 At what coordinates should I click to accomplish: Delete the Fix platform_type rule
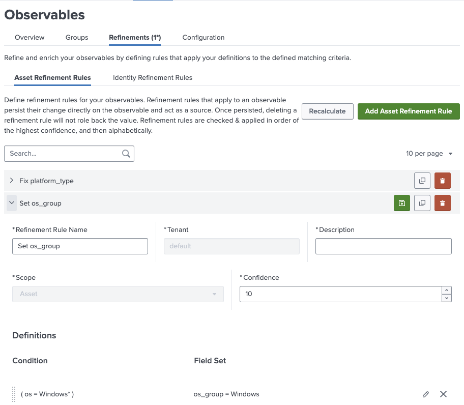coord(442,180)
